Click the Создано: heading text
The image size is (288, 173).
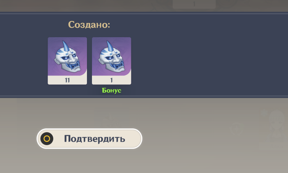89,24
